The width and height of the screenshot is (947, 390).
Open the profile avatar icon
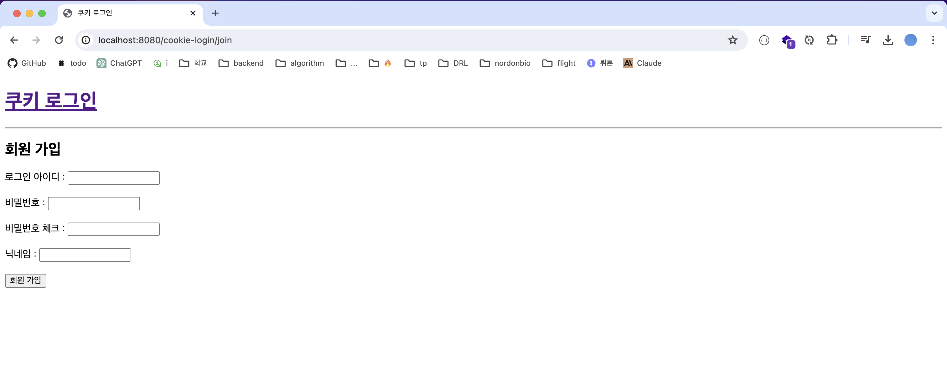tap(910, 40)
